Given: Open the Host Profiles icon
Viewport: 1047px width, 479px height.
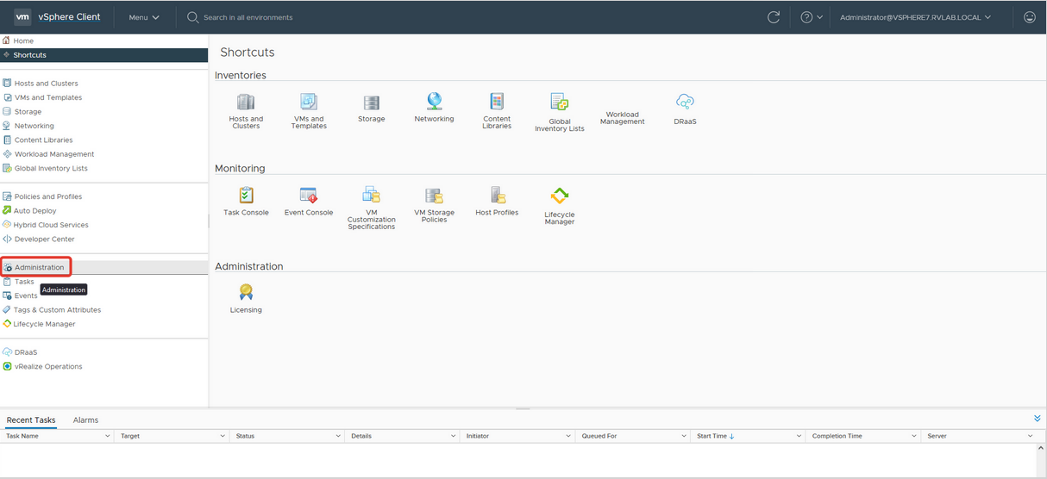Looking at the screenshot, I should coord(498,196).
